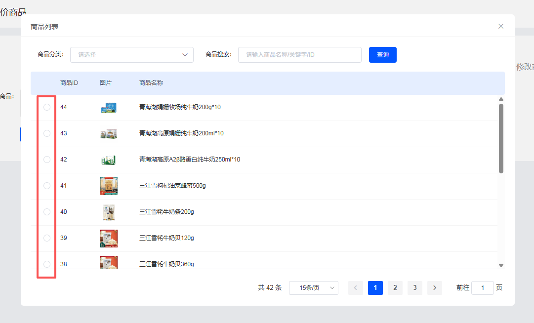This screenshot has height=323, width=534.
Task: Open thumbnail of 三江雪牦牛奶贝120g
Action: point(109,238)
